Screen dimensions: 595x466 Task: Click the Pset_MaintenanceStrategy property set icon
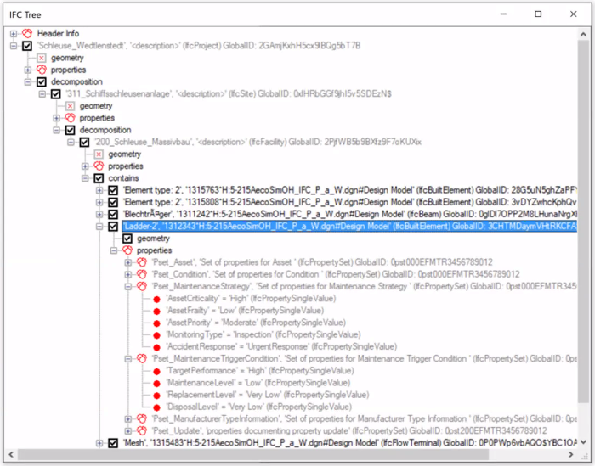(142, 286)
